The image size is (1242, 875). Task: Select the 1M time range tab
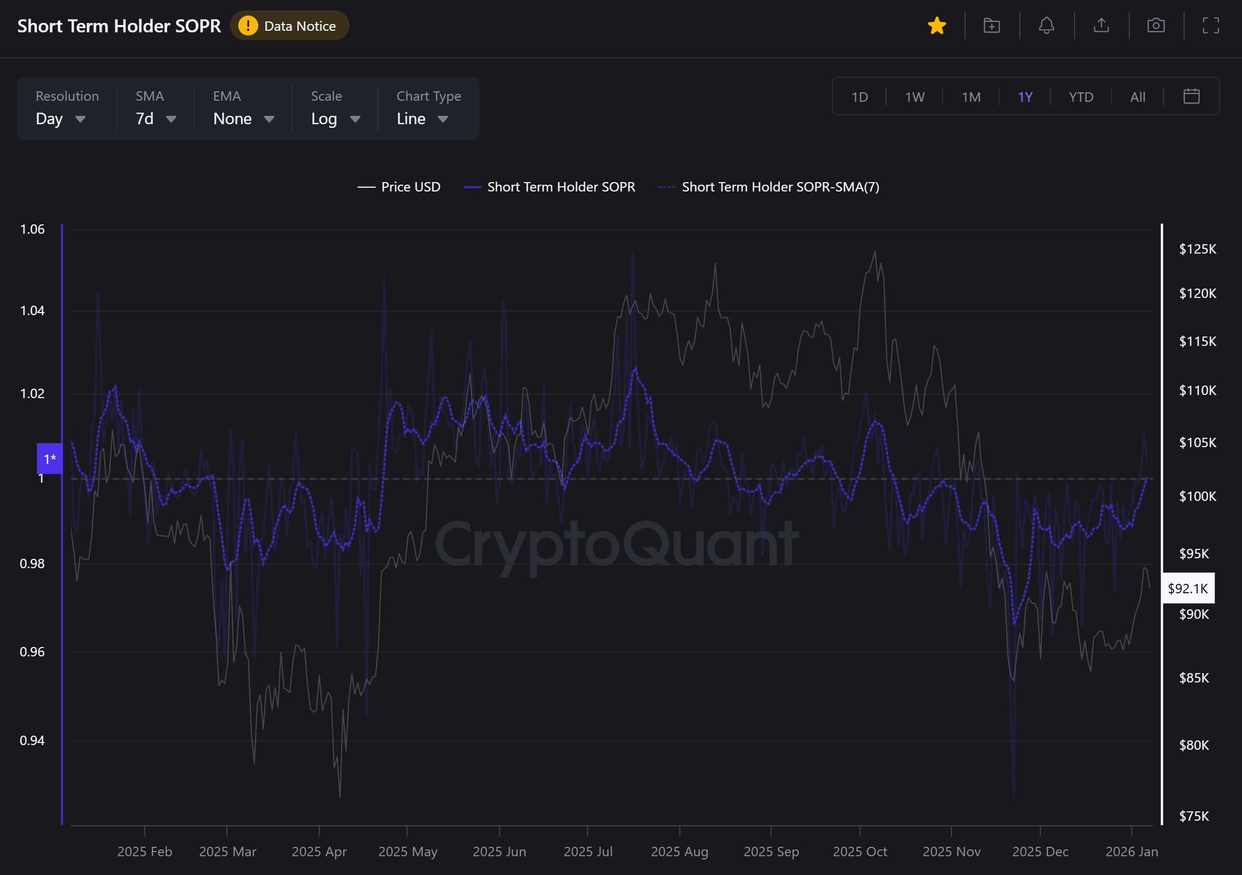tap(970, 97)
